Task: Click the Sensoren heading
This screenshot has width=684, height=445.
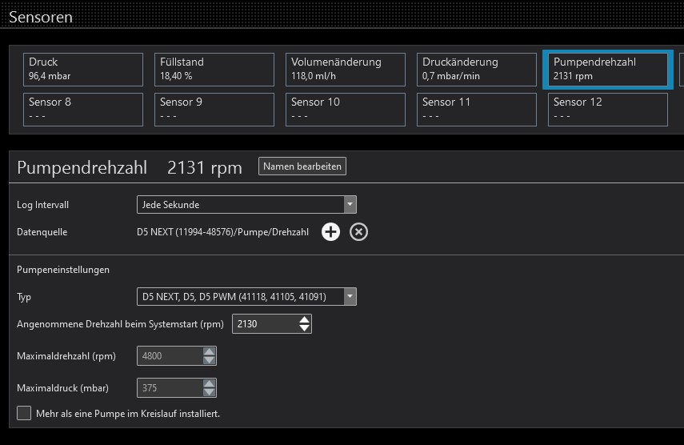Action: (41, 17)
